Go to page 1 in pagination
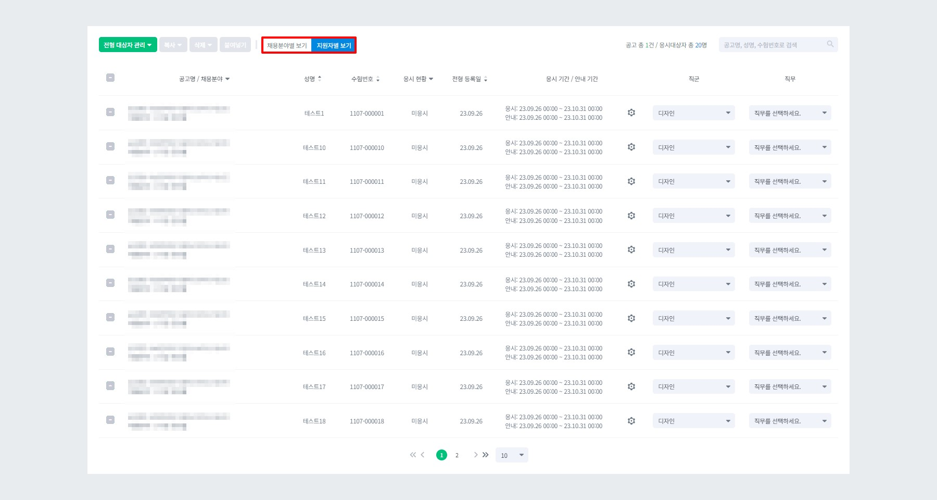This screenshot has width=937, height=500. 441,455
